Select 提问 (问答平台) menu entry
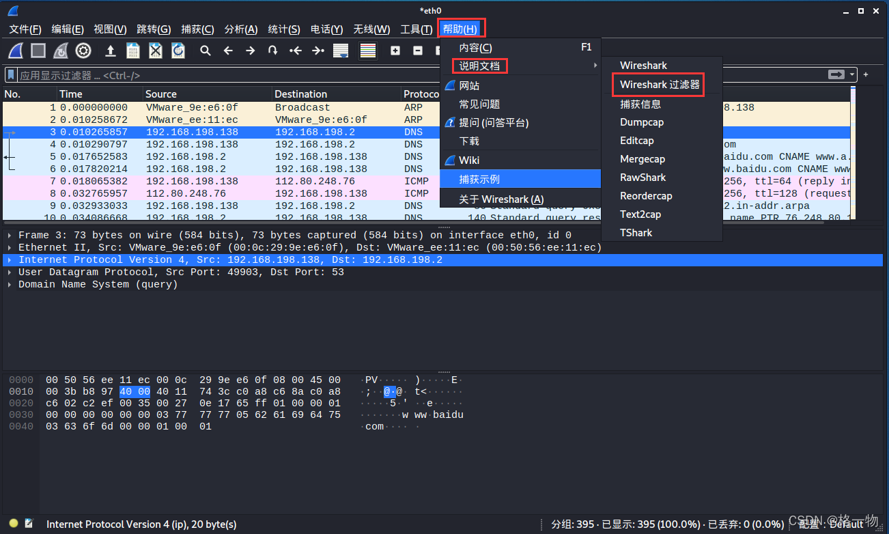 (520, 123)
